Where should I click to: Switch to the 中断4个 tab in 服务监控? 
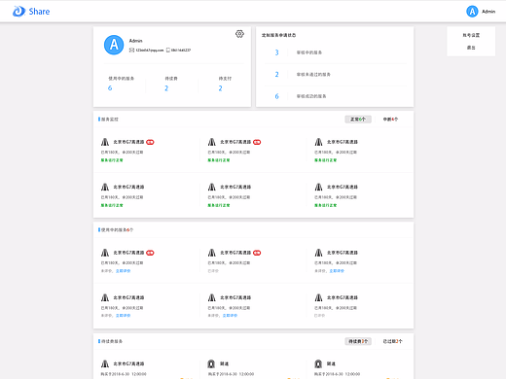390,120
